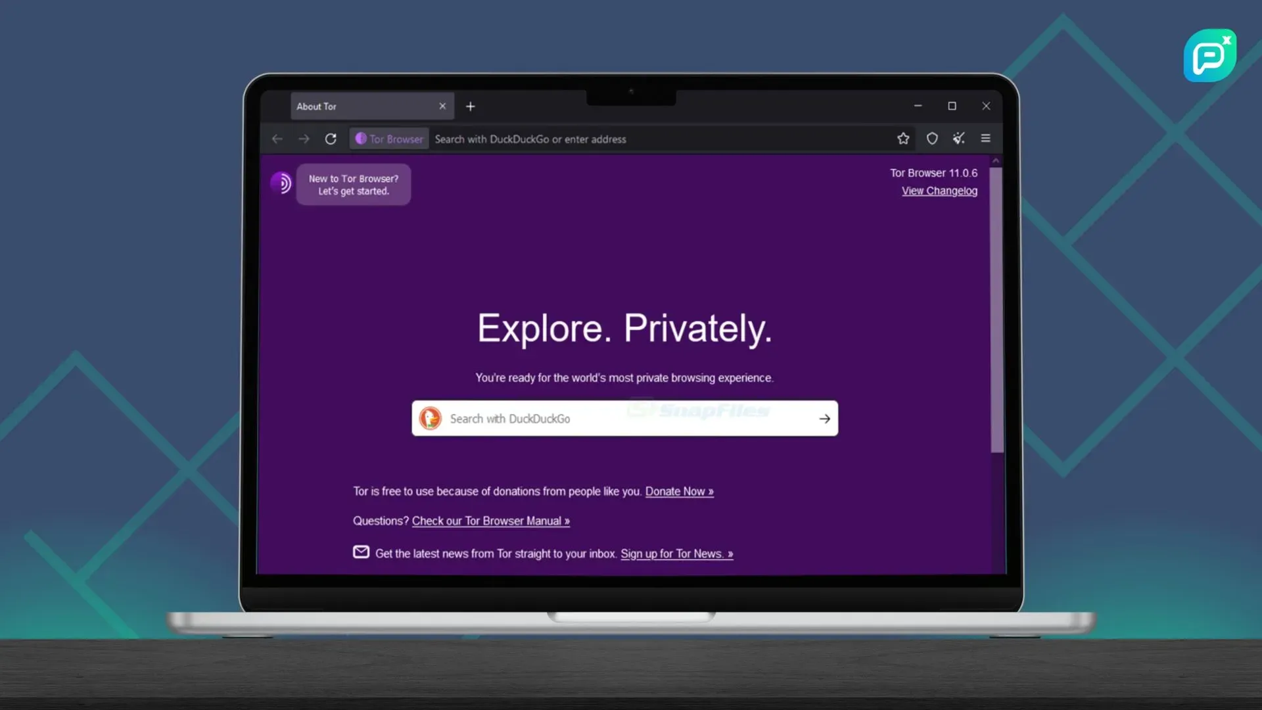The height and width of the screenshot is (710, 1262).
Task: Open the hamburger application menu
Action: tap(985, 138)
